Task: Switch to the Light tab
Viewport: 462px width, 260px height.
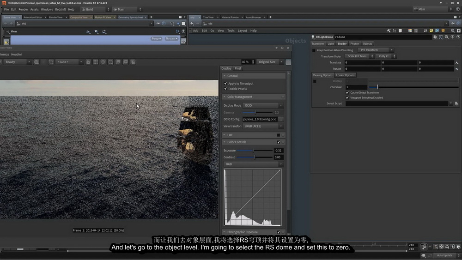Action: pyautogui.click(x=331, y=43)
